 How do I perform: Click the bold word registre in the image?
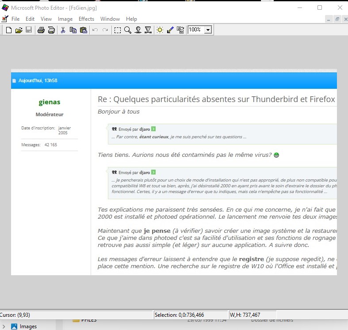pyautogui.click(x=252, y=259)
